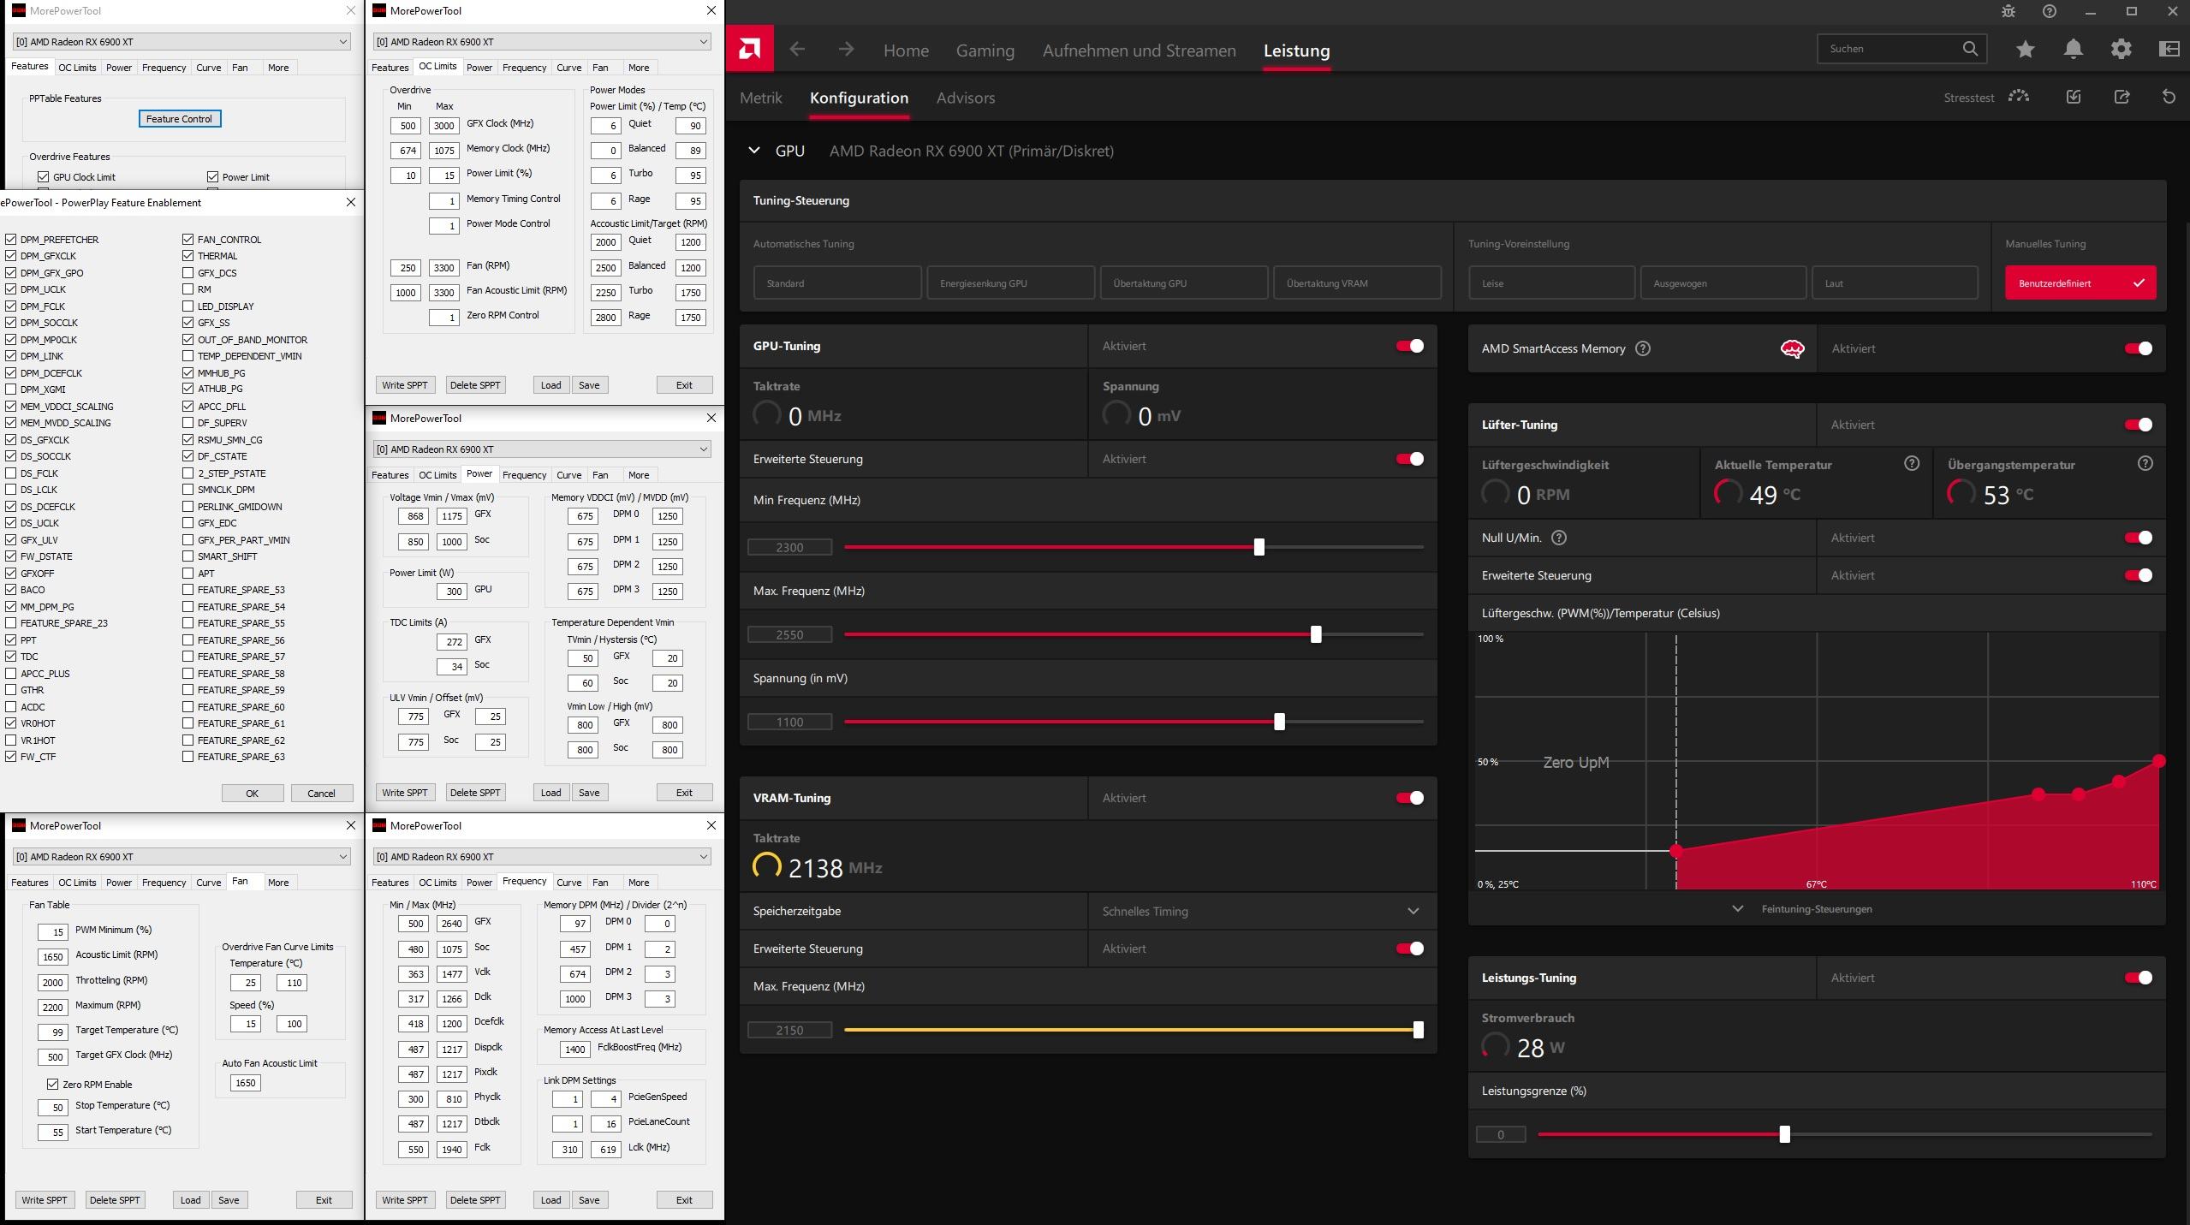The width and height of the screenshot is (2190, 1225).
Task: Open Aktuelle Temperatur help icon
Action: pyautogui.click(x=1912, y=463)
